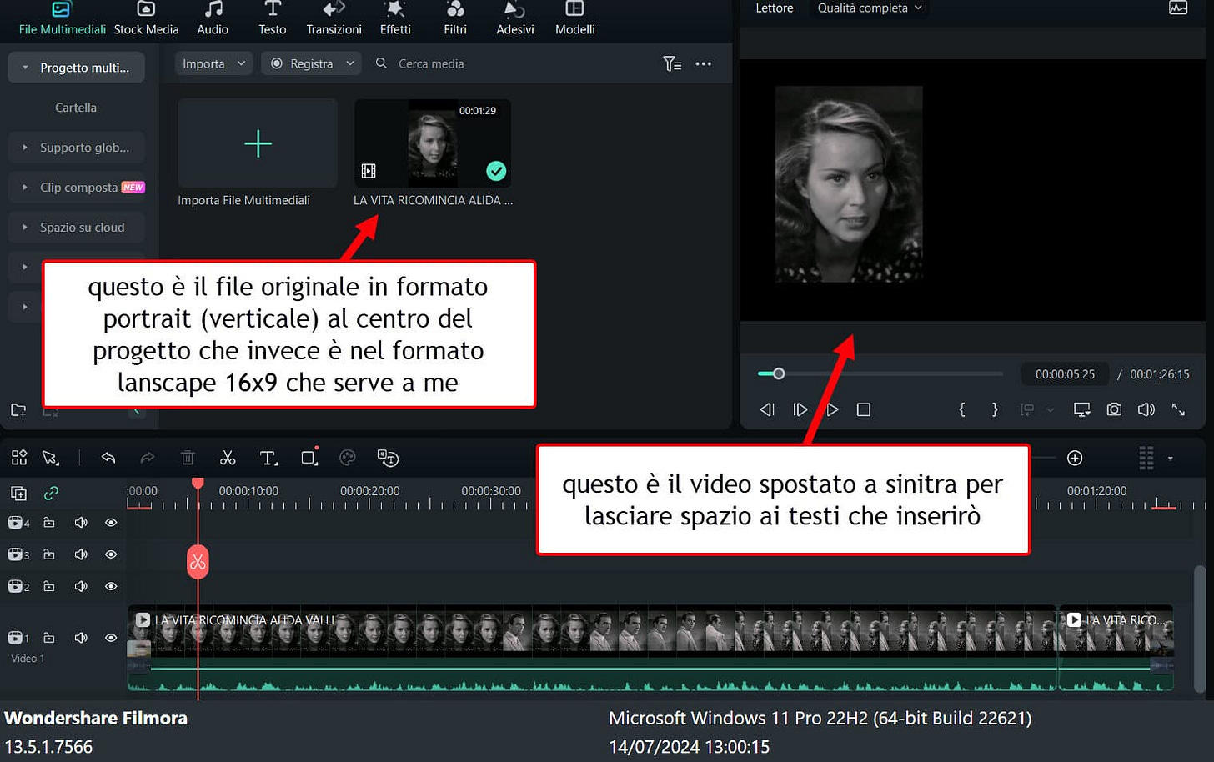The image size is (1214, 762).
Task: Toggle fullscreen preview
Action: click(1178, 409)
